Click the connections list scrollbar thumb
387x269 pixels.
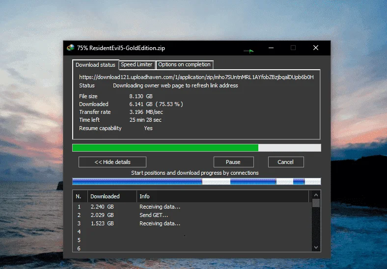pyautogui.click(x=316, y=203)
